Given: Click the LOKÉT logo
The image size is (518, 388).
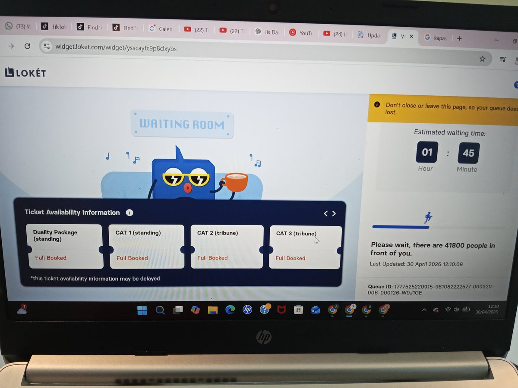Looking at the screenshot, I should pyautogui.click(x=25, y=72).
